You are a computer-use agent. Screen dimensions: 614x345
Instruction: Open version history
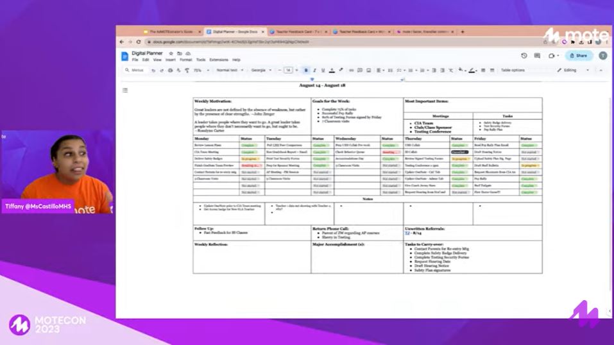[524, 56]
